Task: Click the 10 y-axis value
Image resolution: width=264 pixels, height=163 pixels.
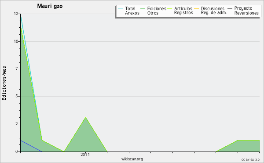Action: click(x=16, y=41)
